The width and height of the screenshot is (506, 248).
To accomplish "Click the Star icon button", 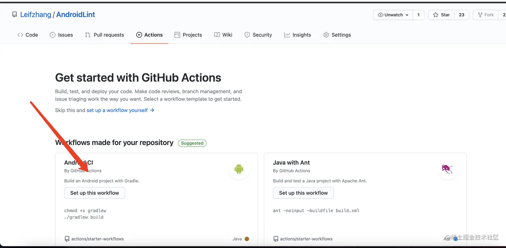I will (x=441, y=15).
